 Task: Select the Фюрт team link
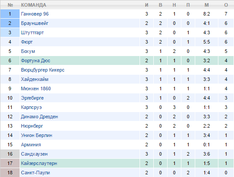pos(27,42)
